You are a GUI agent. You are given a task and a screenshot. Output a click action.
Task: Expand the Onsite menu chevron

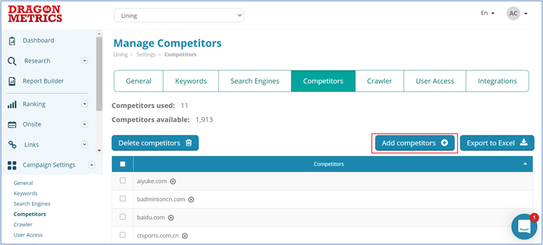pyautogui.click(x=85, y=124)
